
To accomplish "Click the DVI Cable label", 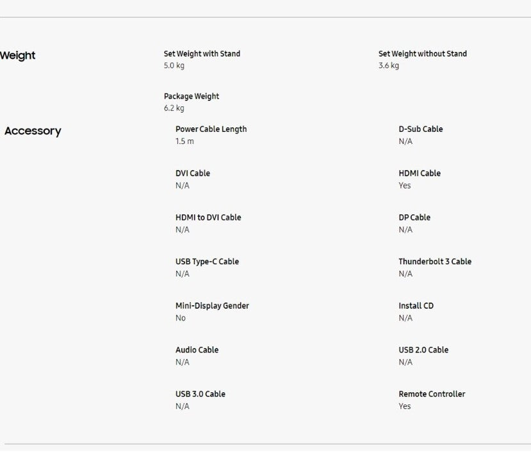I will [192, 173].
